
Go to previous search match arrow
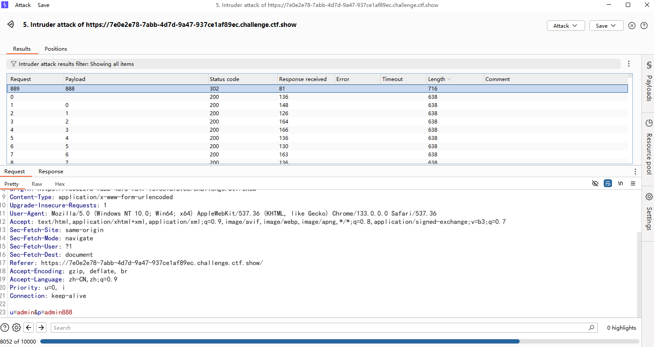29,328
